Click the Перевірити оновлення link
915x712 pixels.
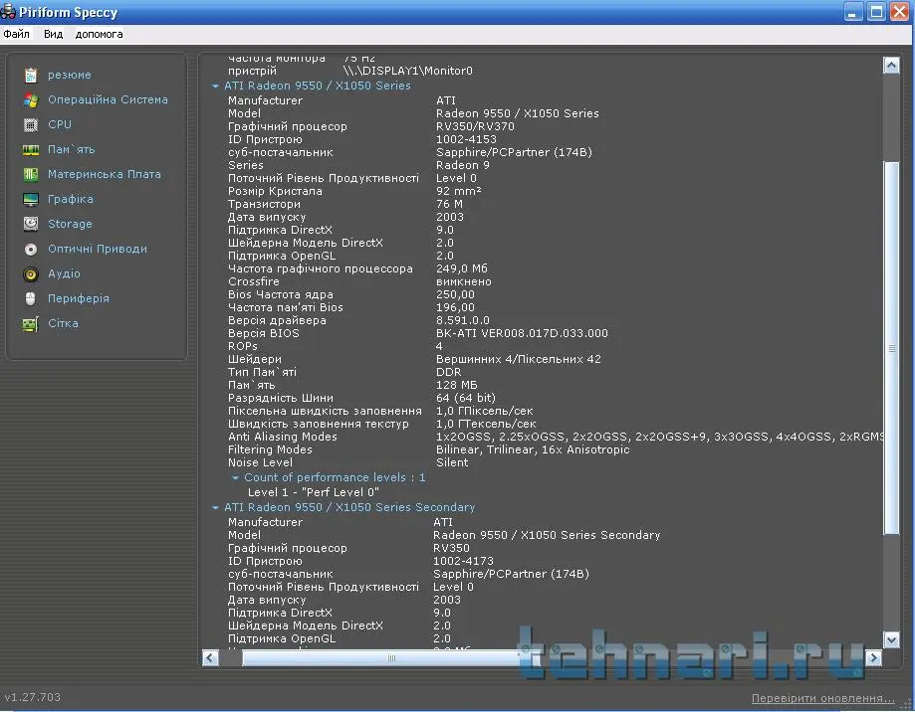click(822, 698)
